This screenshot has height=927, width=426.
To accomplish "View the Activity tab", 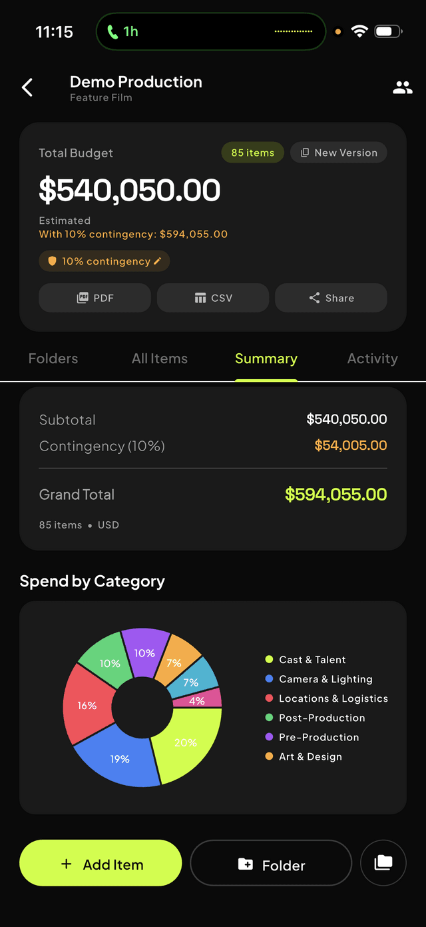I will click(372, 359).
